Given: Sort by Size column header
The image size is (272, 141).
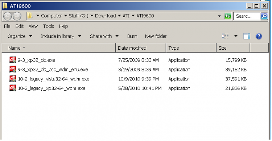Looking at the screenshot, I should [233, 48].
